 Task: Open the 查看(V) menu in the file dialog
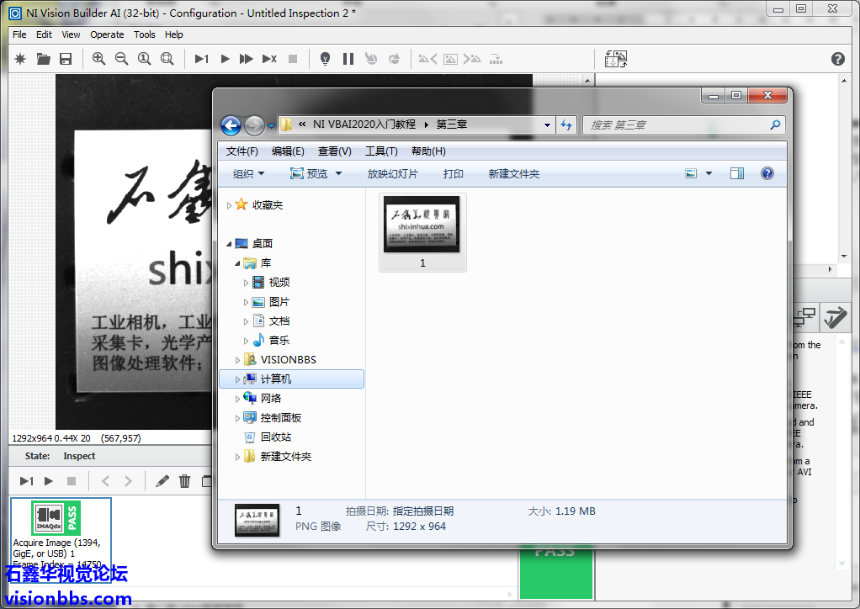pyautogui.click(x=333, y=151)
